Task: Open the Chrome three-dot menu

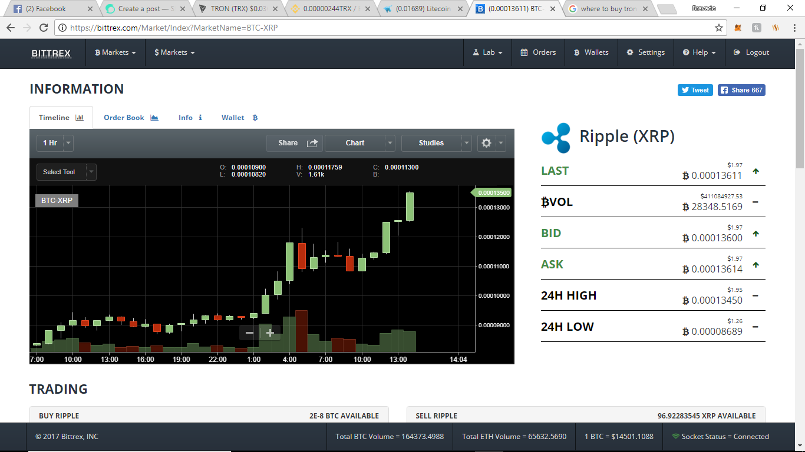Action: 794,28
